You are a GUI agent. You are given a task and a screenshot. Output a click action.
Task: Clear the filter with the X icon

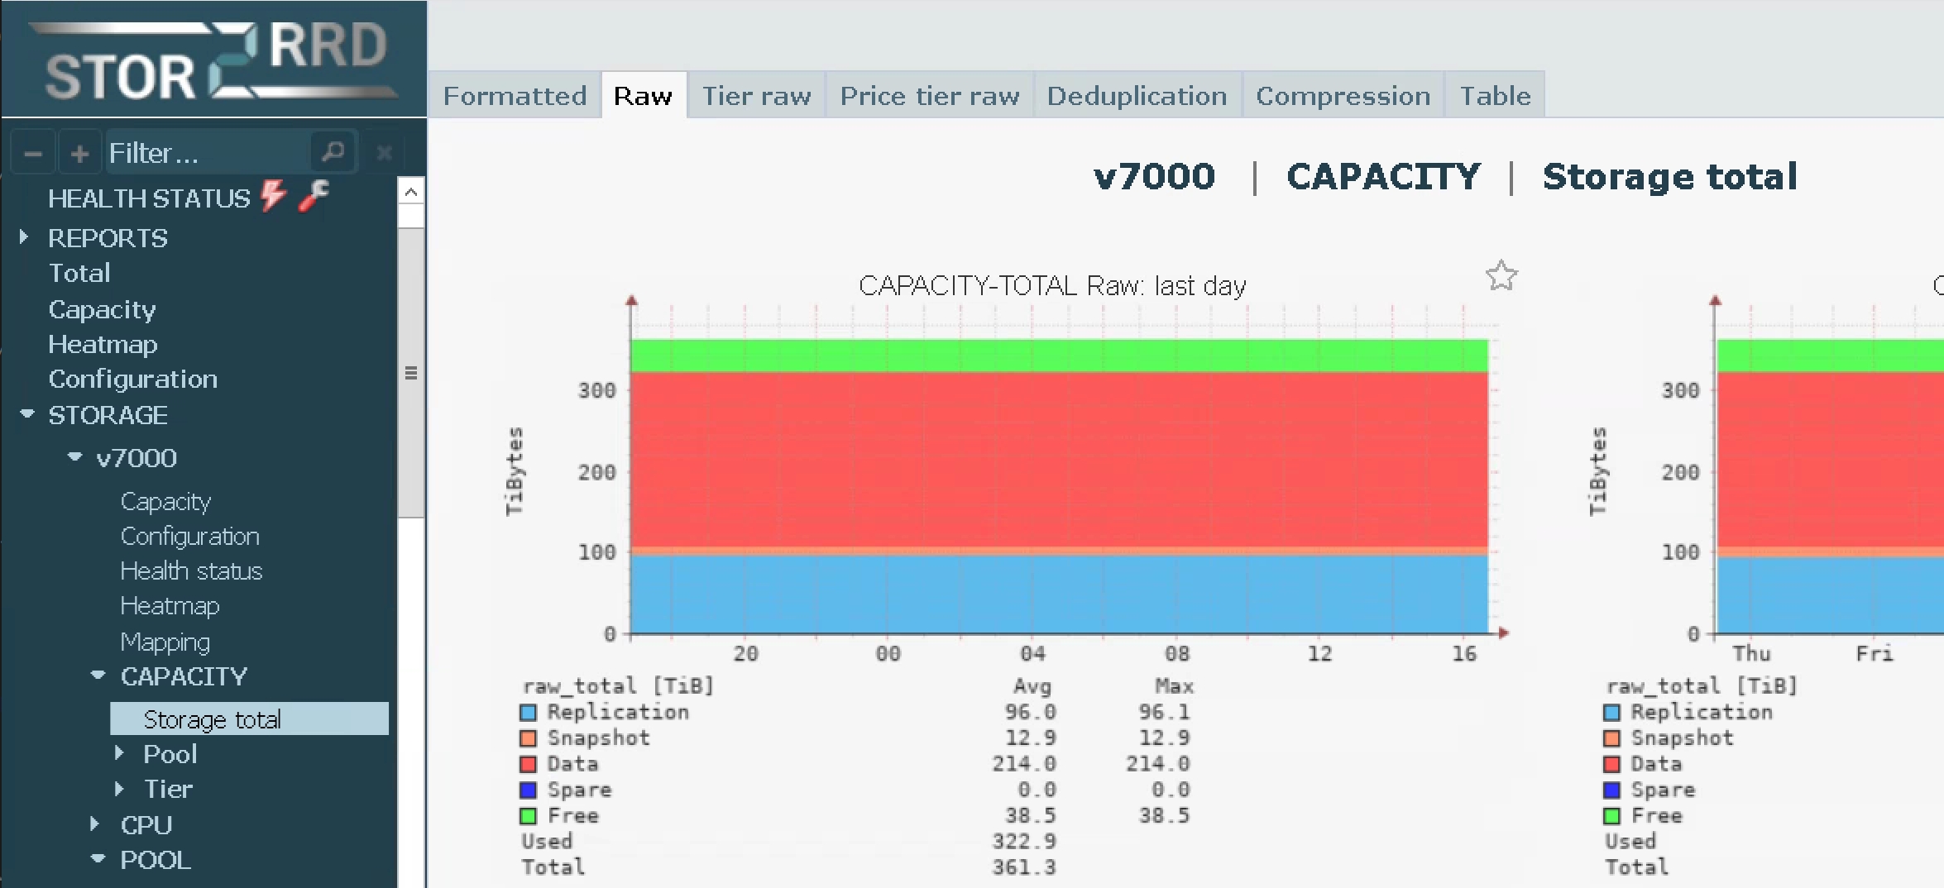tap(384, 153)
